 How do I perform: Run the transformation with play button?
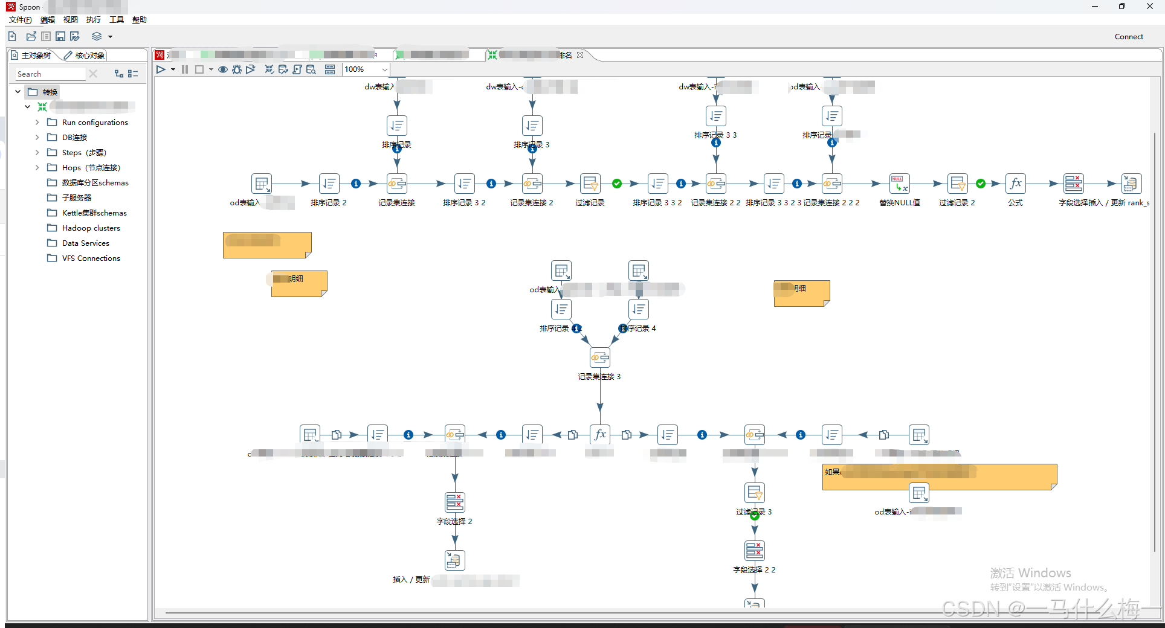click(161, 69)
